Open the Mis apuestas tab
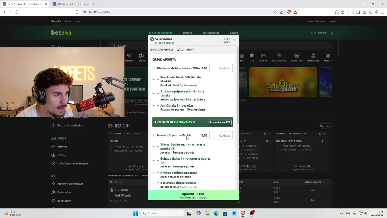The width and height of the screenshot is (387, 218). (211, 33)
